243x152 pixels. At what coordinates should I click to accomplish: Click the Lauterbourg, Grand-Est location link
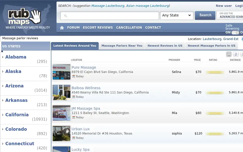220,39
